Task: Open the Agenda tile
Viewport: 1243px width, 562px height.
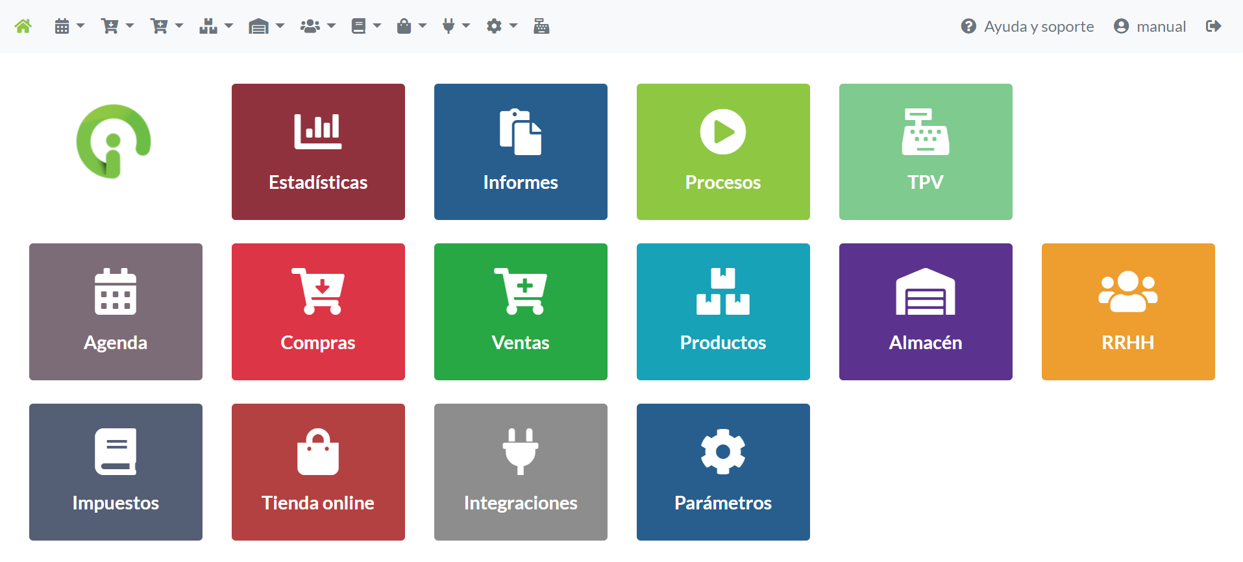Action: (116, 312)
